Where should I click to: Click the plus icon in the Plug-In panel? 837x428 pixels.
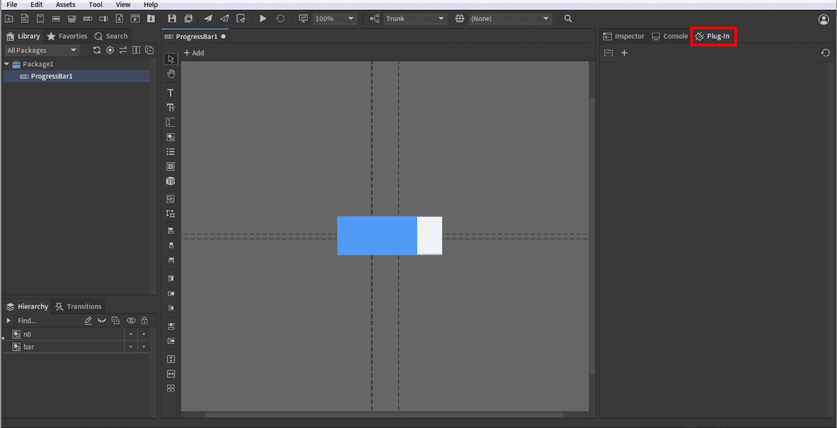(x=624, y=53)
